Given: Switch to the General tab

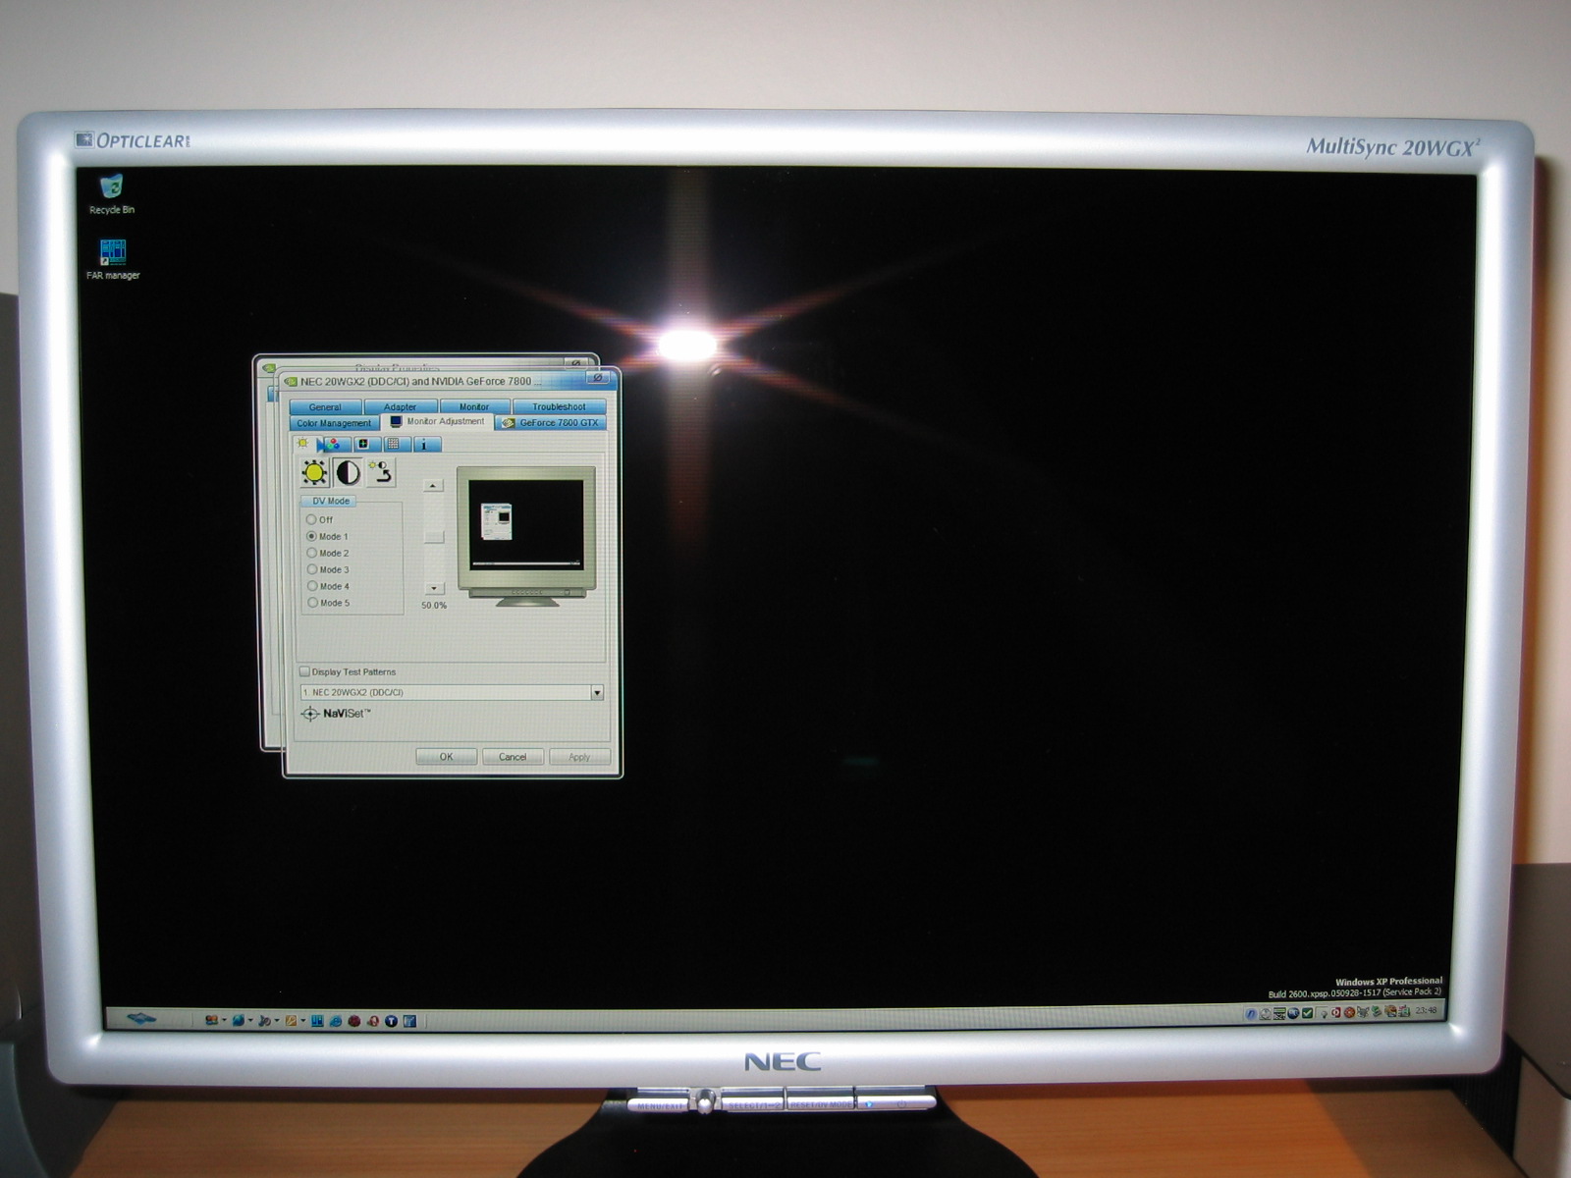Looking at the screenshot, I should [325, 406].
